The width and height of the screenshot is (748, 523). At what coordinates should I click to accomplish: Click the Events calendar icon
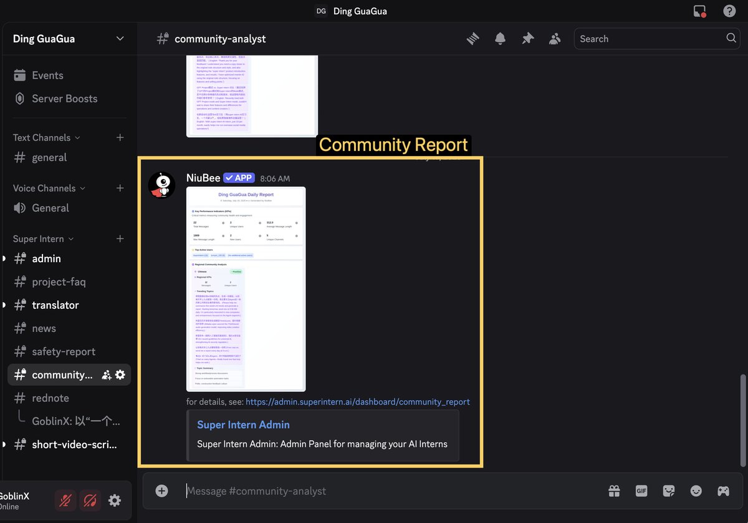(20, 75)
